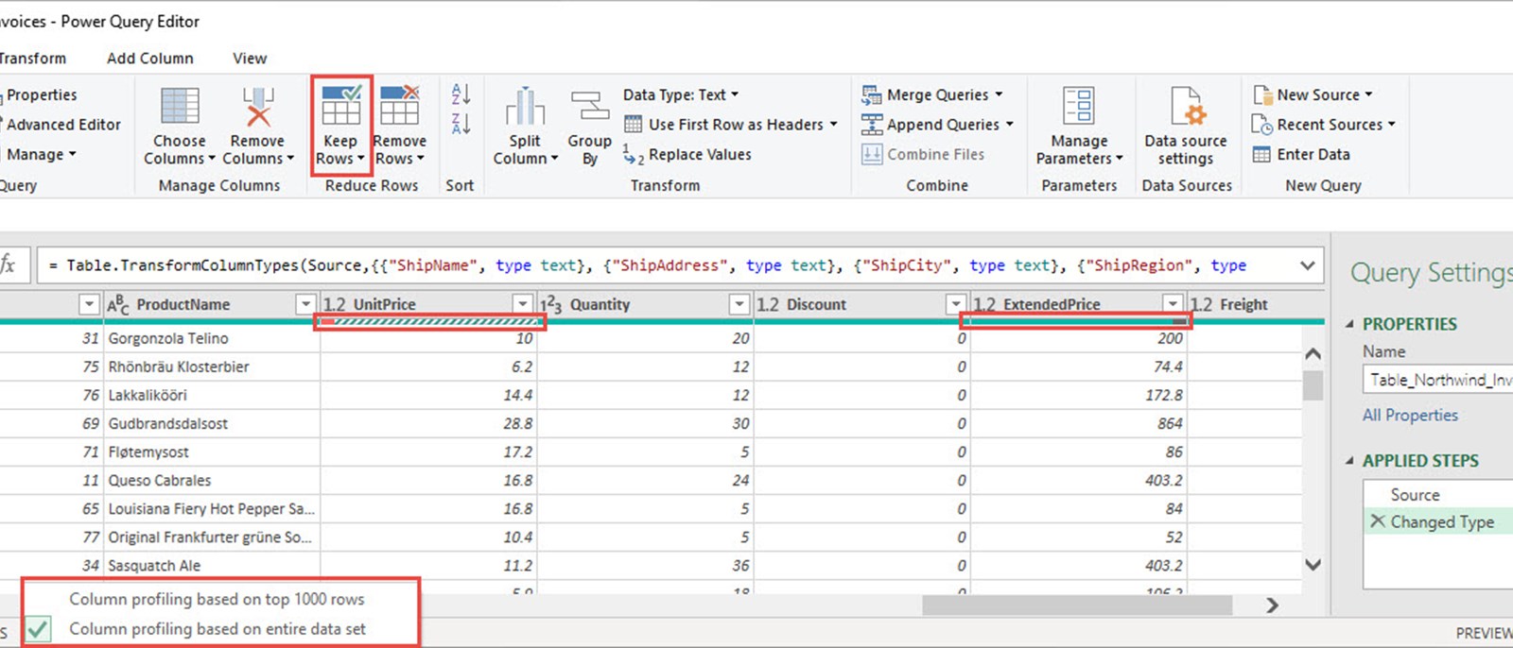Viewport: 1513px width, 648px height.
Task: Expand the formula bar with the chevron
Action: (x=1307, y=265)
